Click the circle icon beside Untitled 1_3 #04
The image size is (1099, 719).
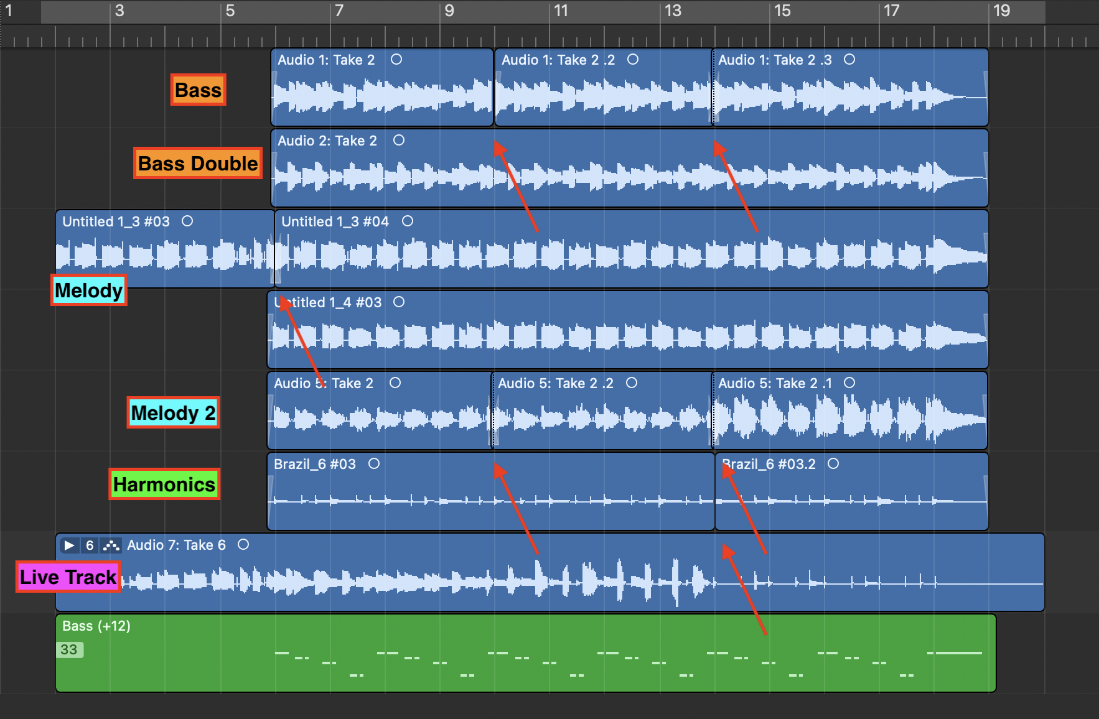[x=408, y=221]
